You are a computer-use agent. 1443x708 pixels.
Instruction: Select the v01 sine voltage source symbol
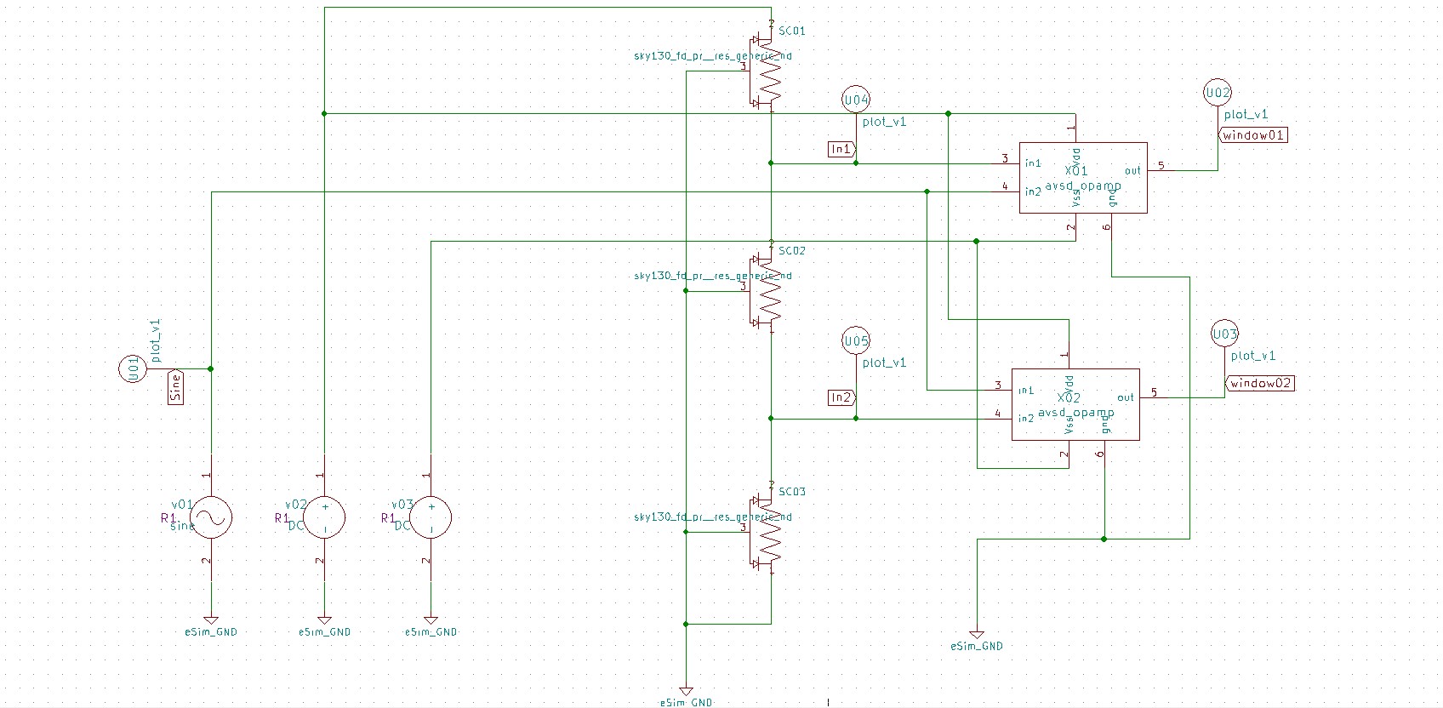[x=211, y=517]
